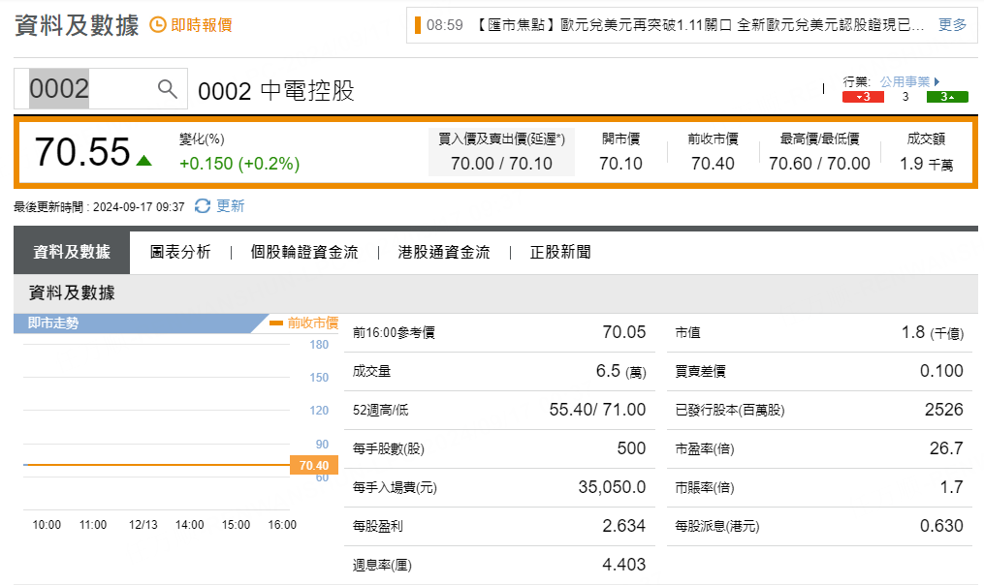Click the 前16:00參考價 value 70.05

[623, 332]
